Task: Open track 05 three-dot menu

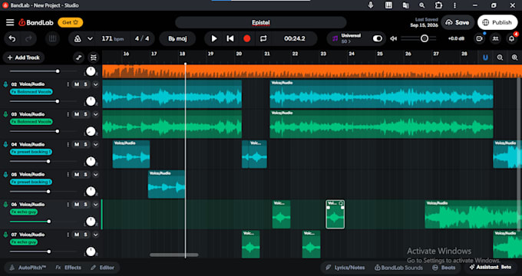Action: (68, 175)
